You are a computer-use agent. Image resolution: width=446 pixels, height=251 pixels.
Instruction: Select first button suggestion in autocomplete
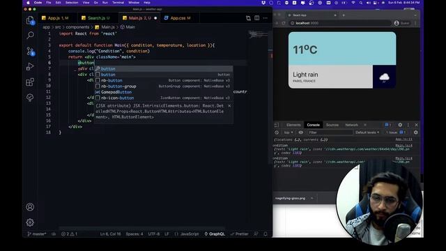click(x=164, y=68)
